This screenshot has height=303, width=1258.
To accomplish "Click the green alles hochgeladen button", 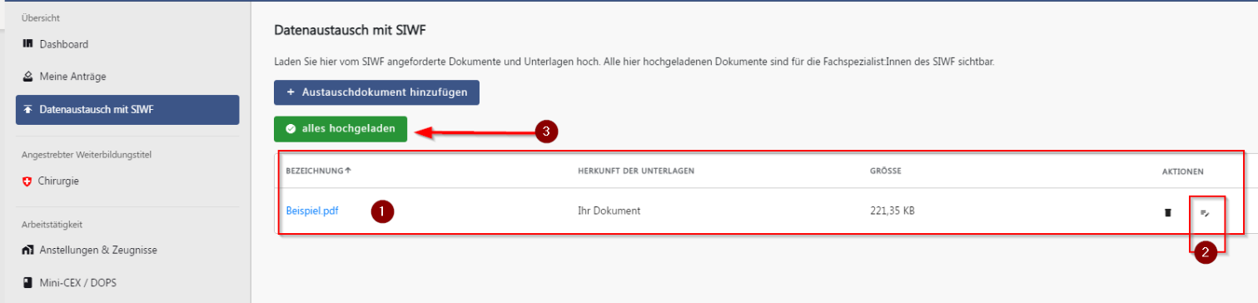I will (x=341, y=129).
